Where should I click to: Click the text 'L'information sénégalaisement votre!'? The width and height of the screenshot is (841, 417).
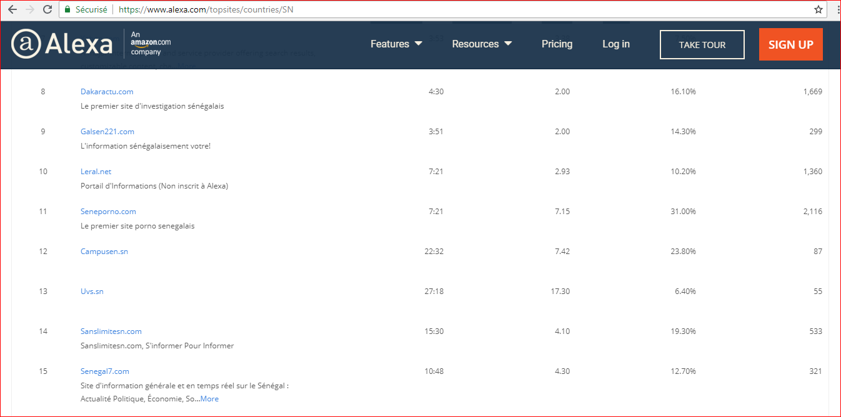click(146, 146)
